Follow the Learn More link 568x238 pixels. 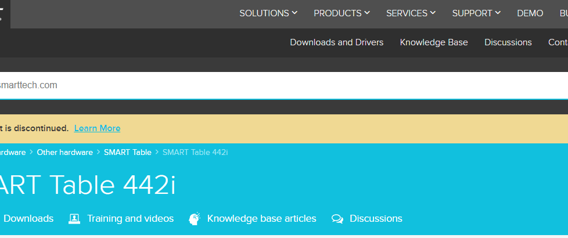[97, 128]
